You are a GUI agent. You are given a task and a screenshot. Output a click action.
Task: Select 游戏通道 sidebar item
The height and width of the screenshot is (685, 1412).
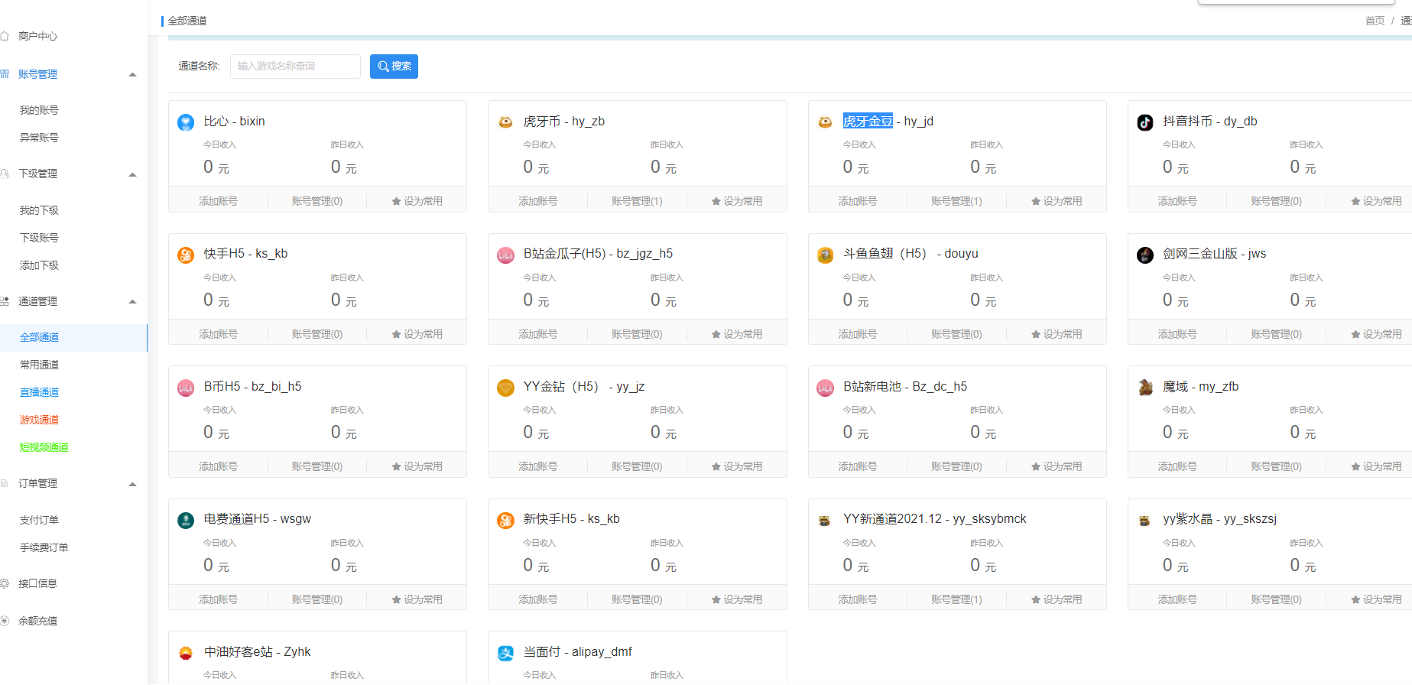click(39, 420)
